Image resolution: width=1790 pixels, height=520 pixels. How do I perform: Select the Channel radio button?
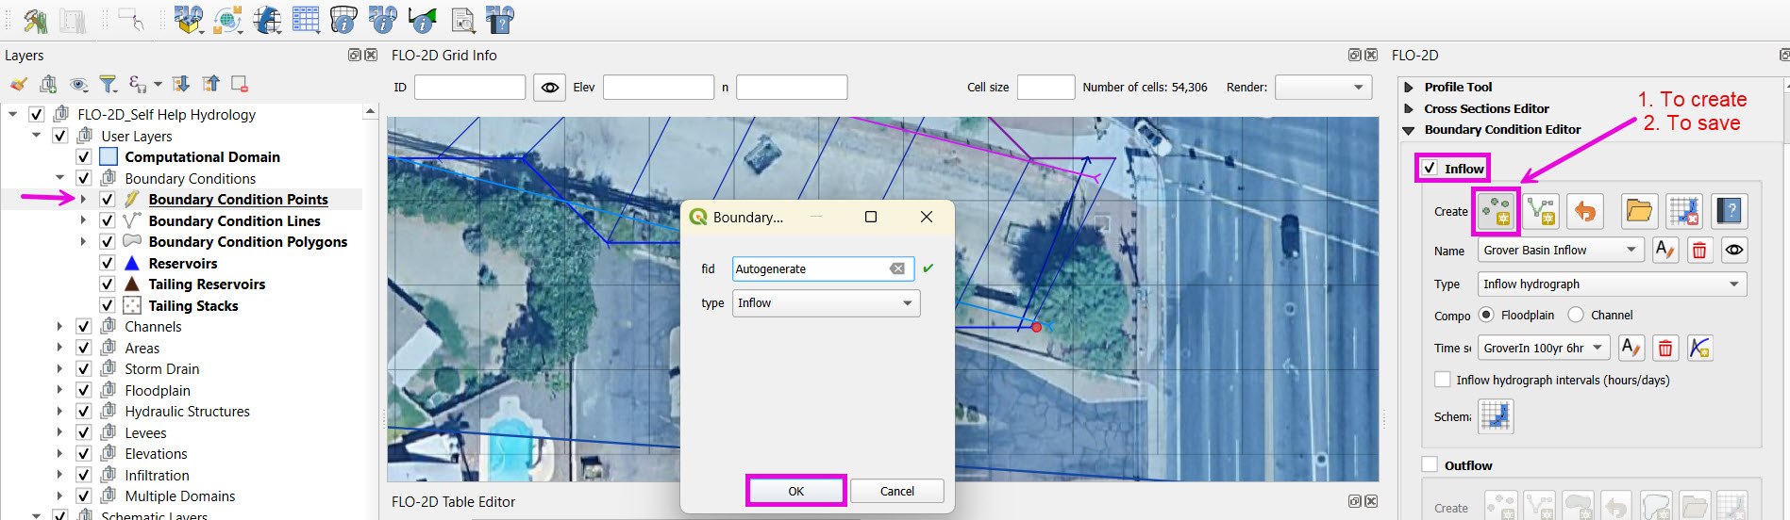pyautogui.click(x=1576, y=315)
